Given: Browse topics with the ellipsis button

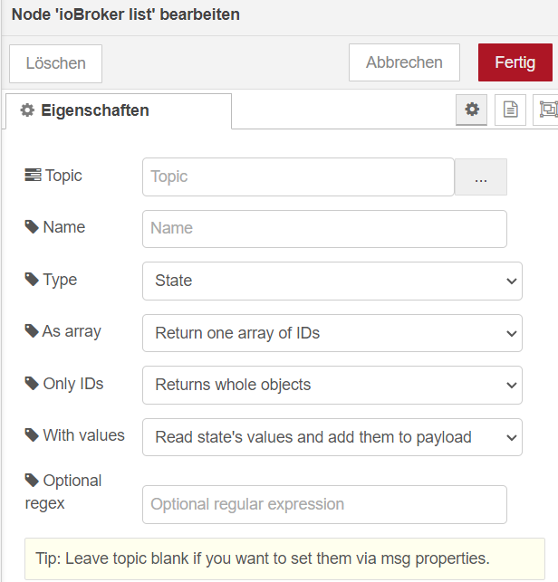Looking at the screenshot, I should 481,177.
